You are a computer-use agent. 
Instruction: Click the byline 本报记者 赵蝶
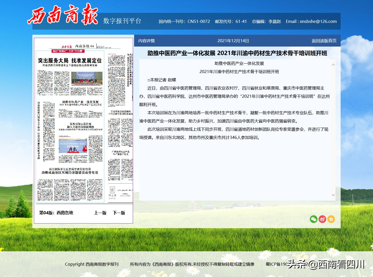pyautogui.click(x=162, y=80)
